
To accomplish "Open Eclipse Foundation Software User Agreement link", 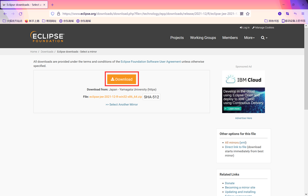I will coord(151,62).
